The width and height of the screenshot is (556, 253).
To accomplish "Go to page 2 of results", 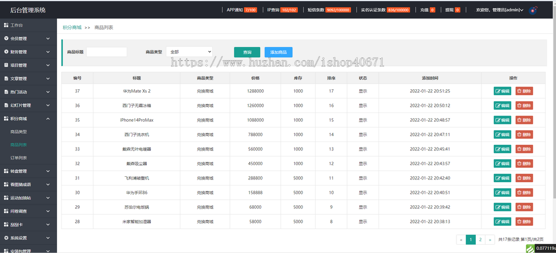I will coord(480,240).
